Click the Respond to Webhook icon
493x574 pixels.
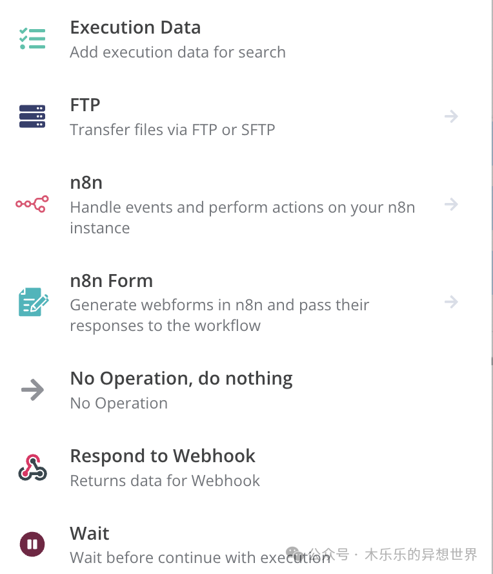click(x=32, y=467)
